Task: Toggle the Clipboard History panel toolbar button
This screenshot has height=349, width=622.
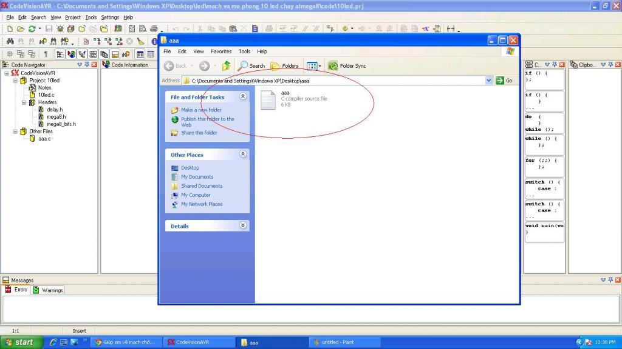Action: [104, 54]
